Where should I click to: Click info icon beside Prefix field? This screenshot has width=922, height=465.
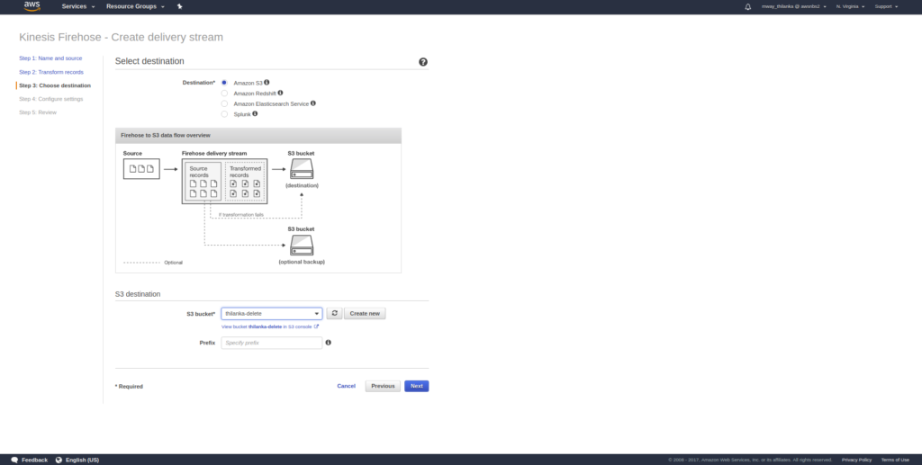pos(328,343)
